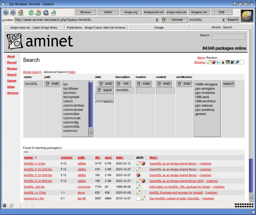
Task: Click the iconify gadget in title bar
Action: [235, 4]
